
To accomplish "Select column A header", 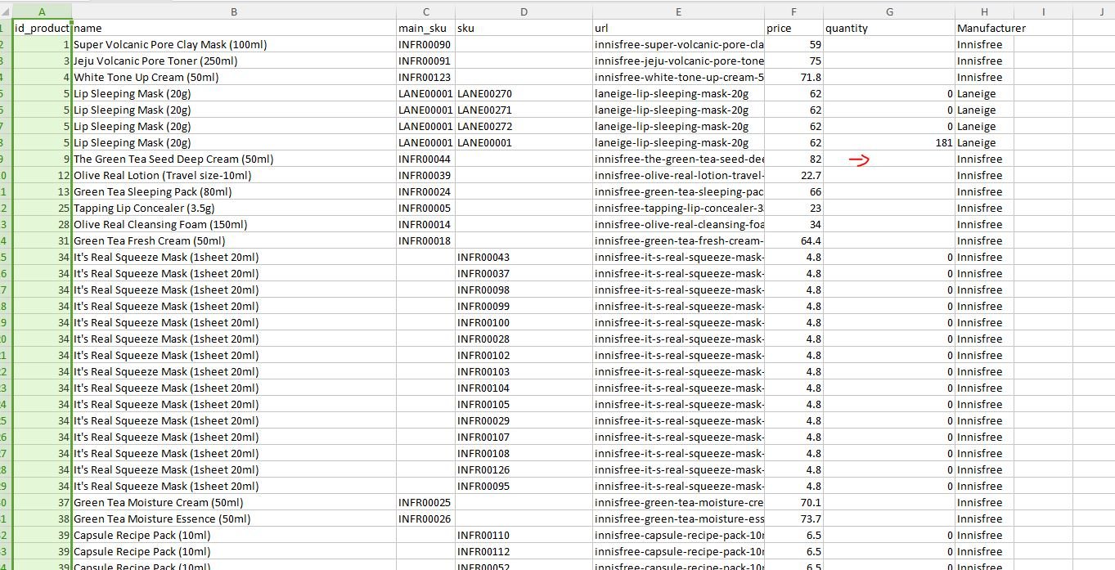I will [x=42, y=11].
